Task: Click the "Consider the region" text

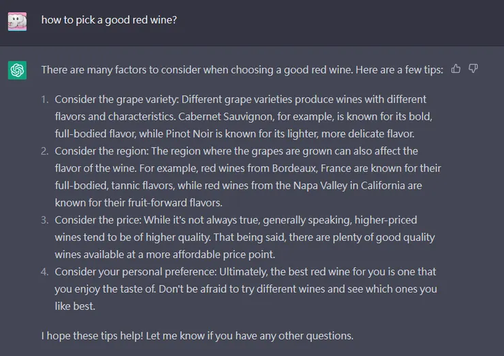Action: pyautogui.click(x=100, y=150)
